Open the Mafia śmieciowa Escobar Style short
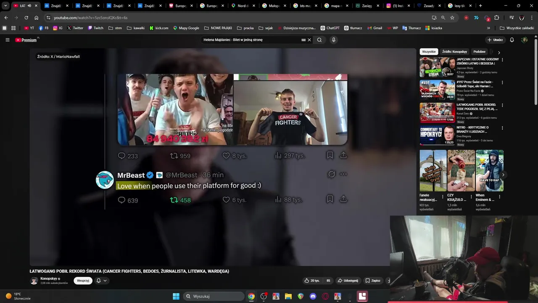 click(433, 170)
